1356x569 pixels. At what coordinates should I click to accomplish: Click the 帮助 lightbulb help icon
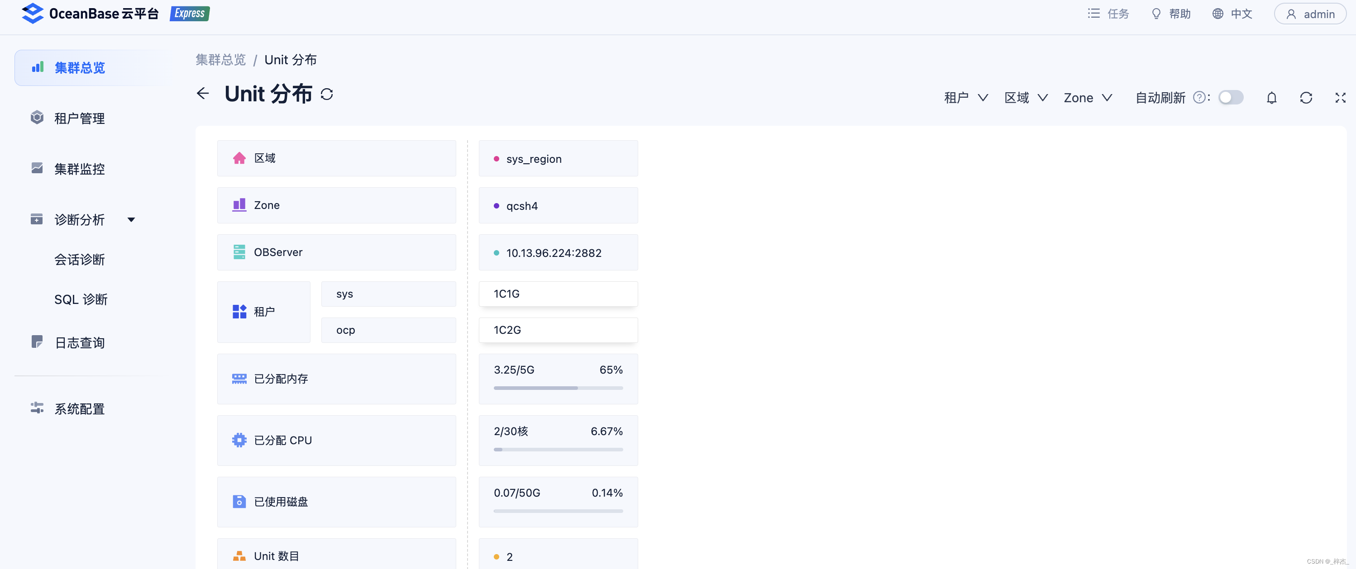click(x=1156, y=14)
